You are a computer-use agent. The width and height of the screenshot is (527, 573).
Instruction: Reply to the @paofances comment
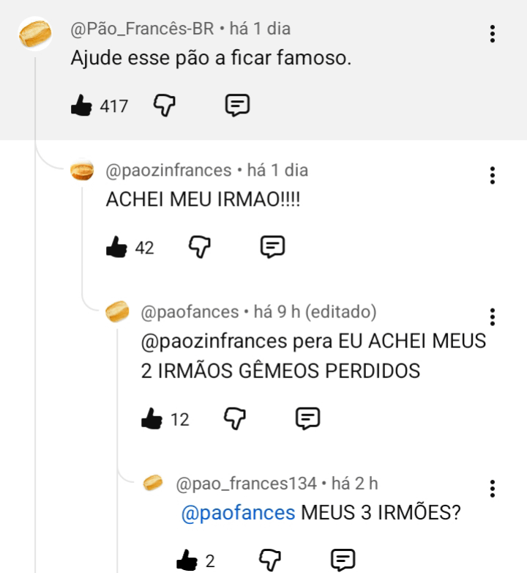pos(307,418)
